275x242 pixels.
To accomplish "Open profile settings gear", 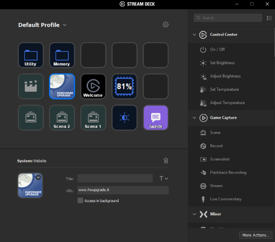I will pos(165,25).
